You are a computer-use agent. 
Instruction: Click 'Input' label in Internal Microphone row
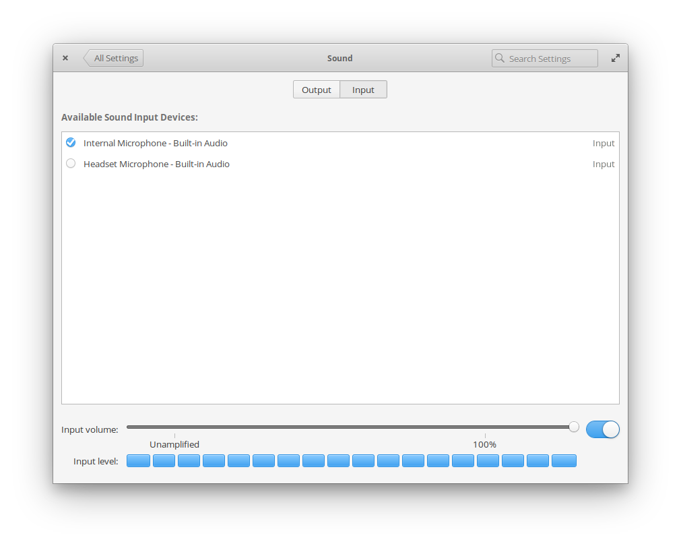(x=604, y=144)
